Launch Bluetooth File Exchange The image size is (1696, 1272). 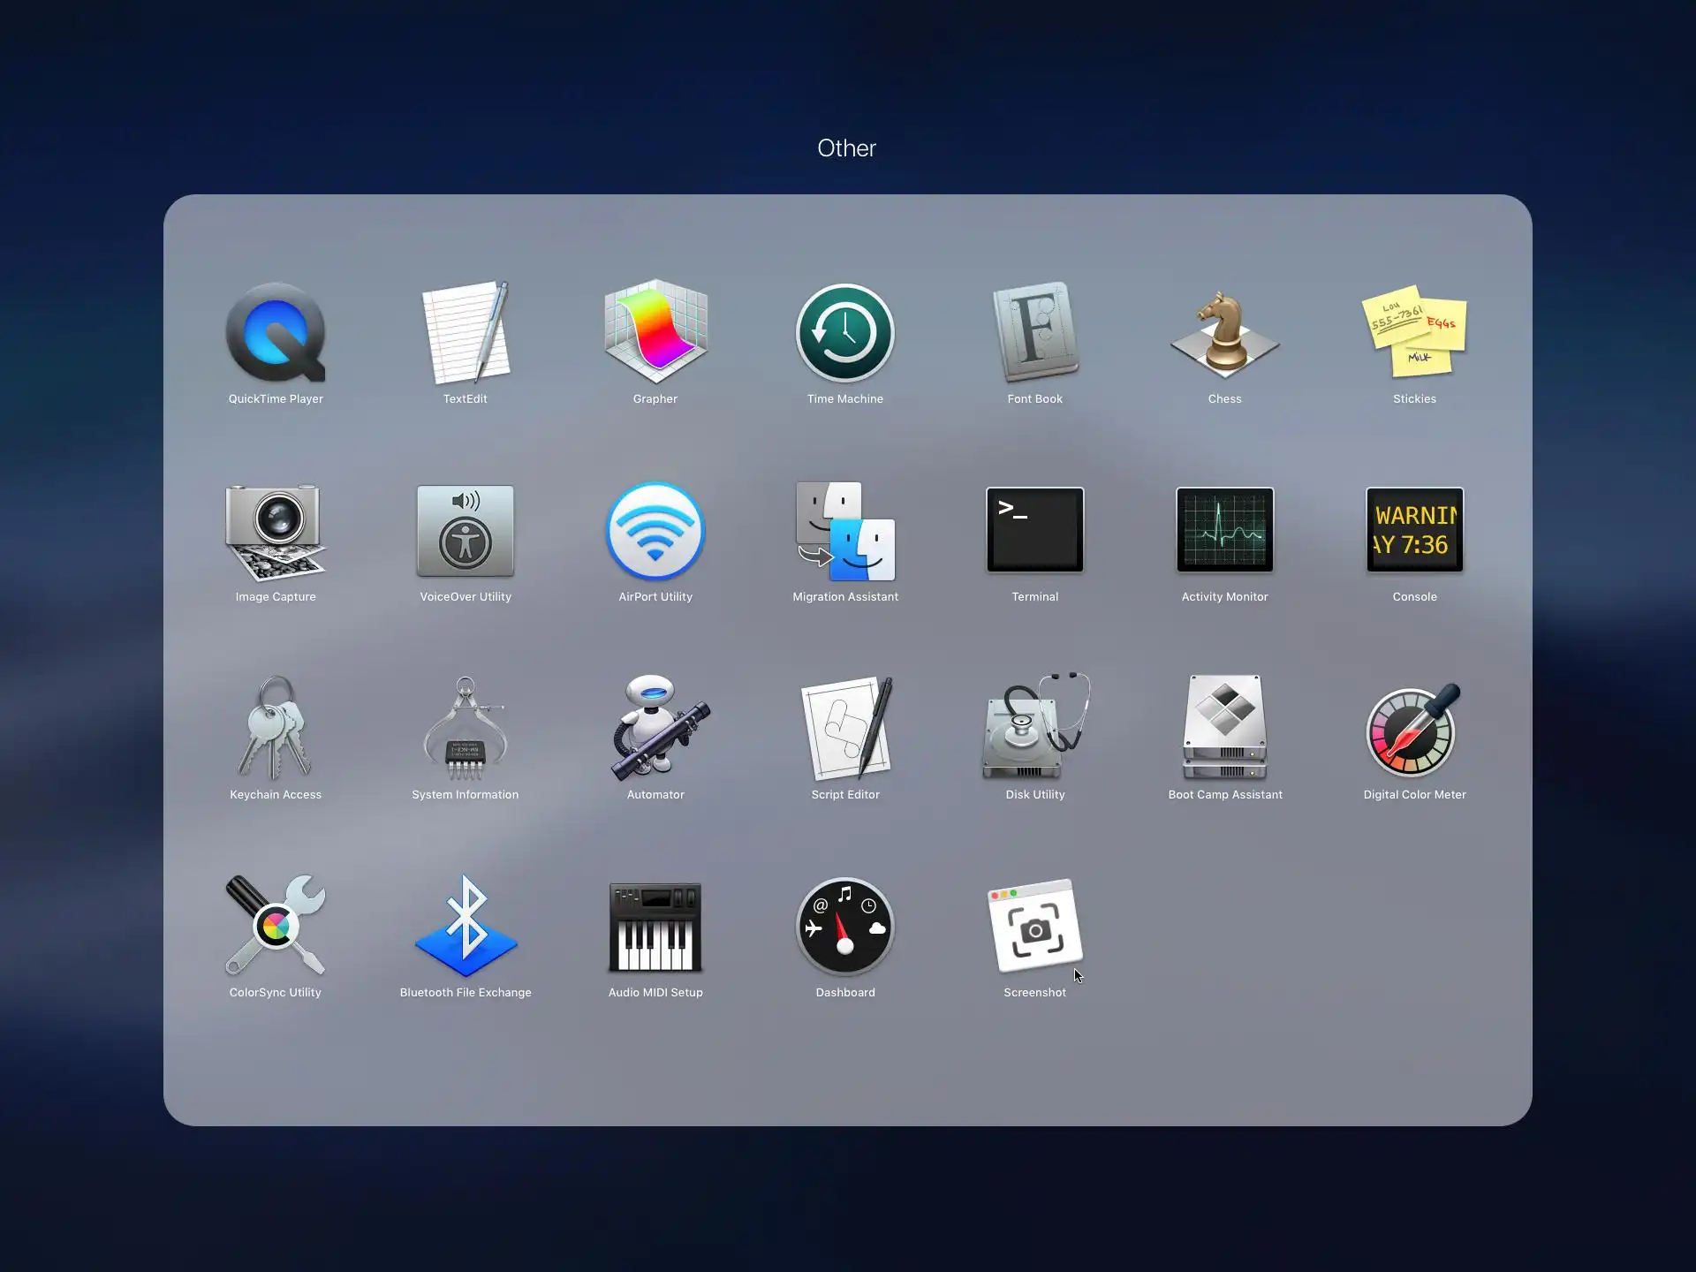coord(466,926)
